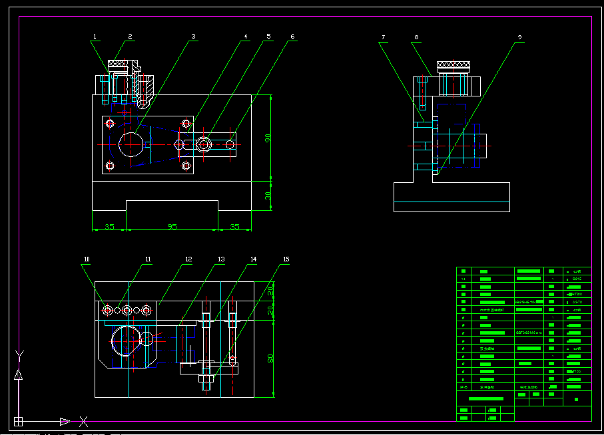Click the 30 vertical dimension text

268,196
